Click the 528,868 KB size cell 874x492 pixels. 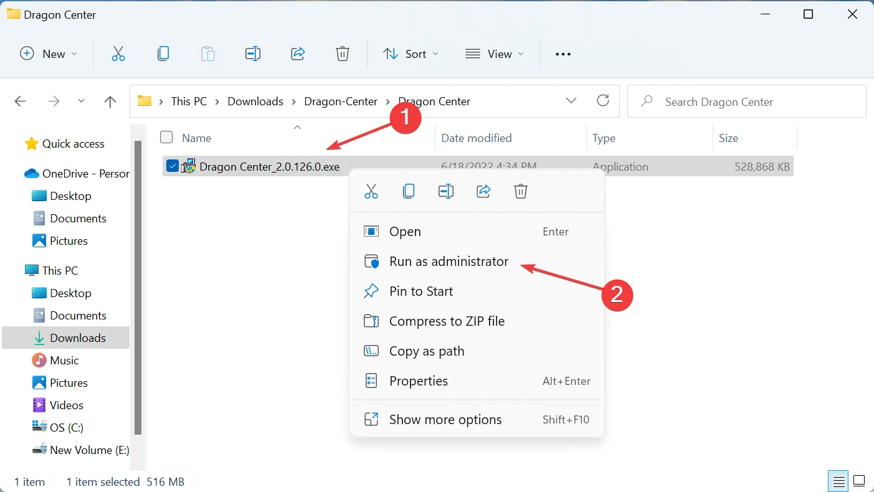coord(762,167)
